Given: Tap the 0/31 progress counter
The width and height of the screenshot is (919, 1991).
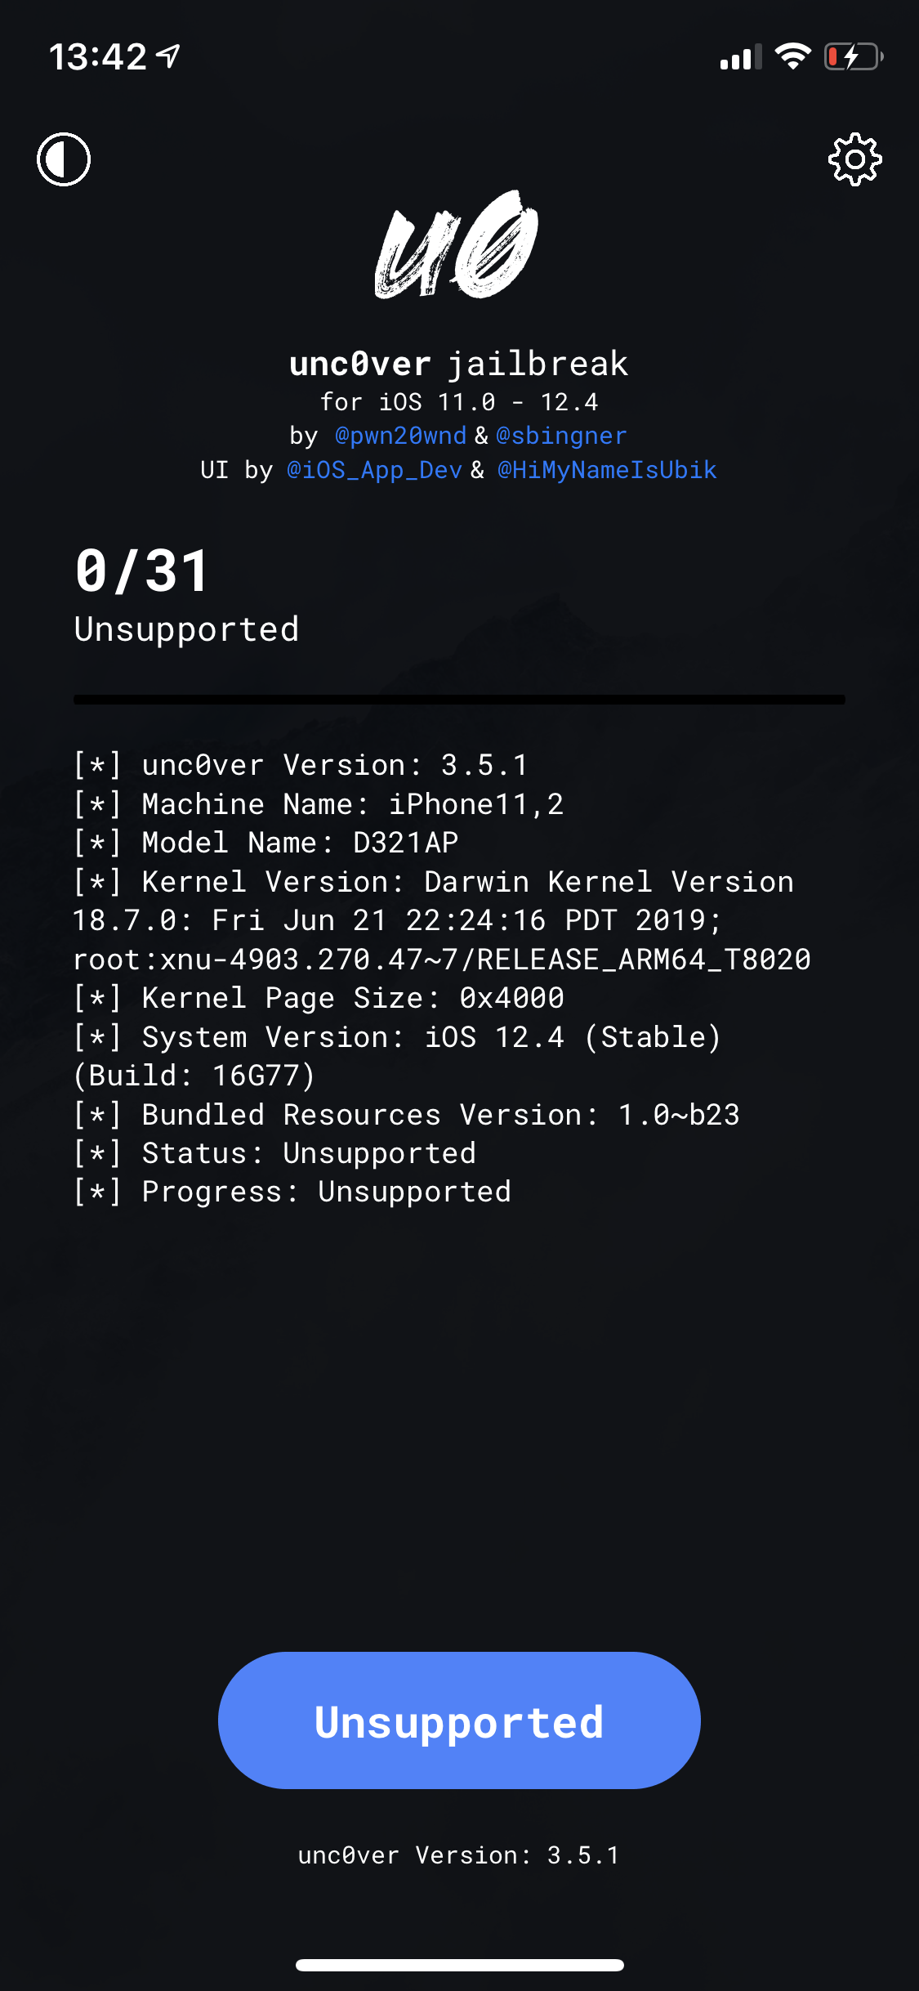Looking at the screenshot, I should tap(141, 572).
